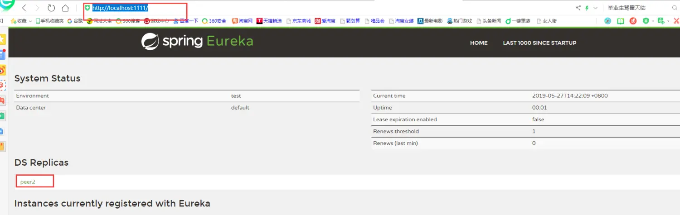Click the green lightning speed-mode icon
680x215 pixels.
coord(588,8)
